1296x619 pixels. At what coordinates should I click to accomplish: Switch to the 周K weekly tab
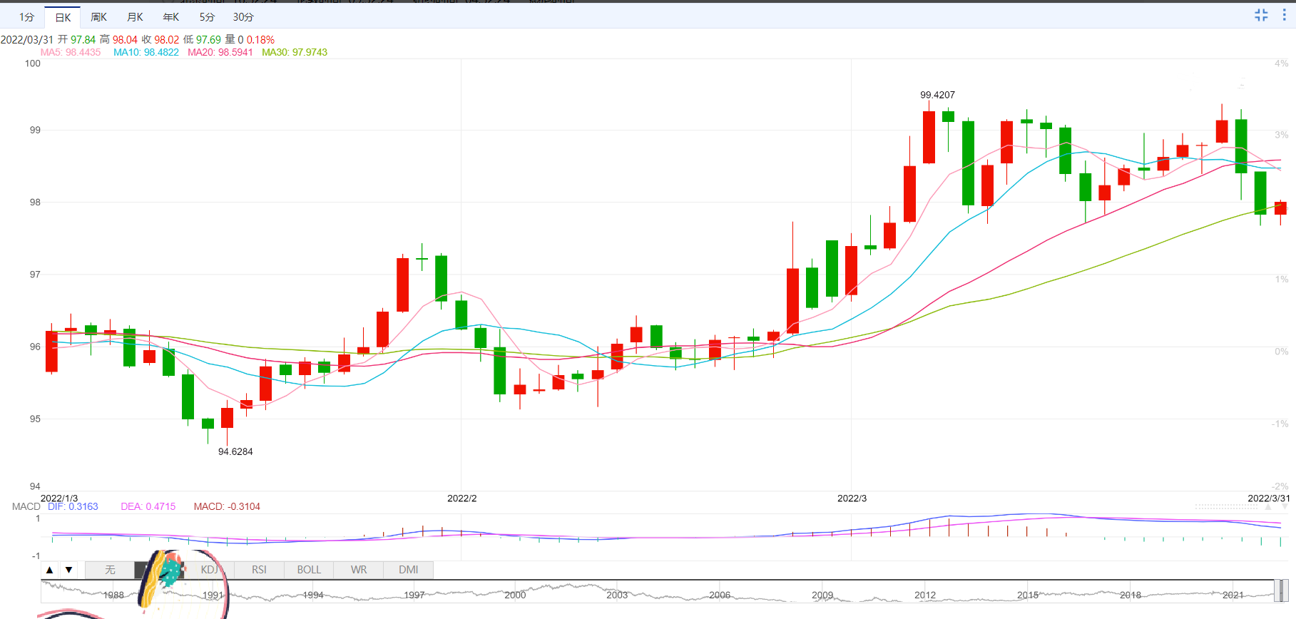pos(98,17)
